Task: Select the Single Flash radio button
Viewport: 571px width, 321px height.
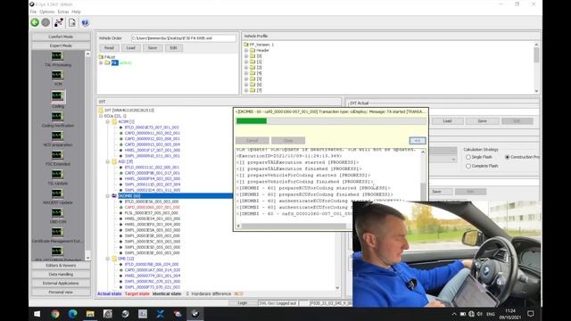Action: (x=468, y=157)
